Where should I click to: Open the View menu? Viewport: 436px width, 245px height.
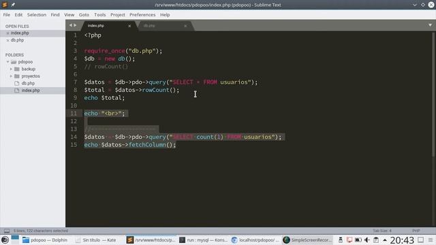click(x=69, y=15)
